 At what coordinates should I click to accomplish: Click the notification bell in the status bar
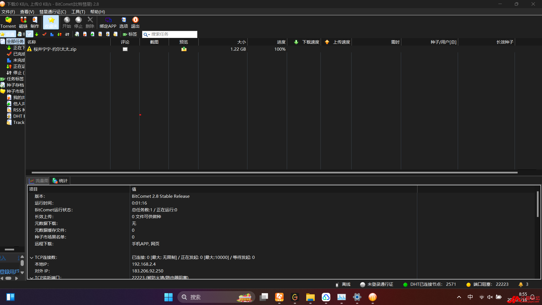[520, 284]
